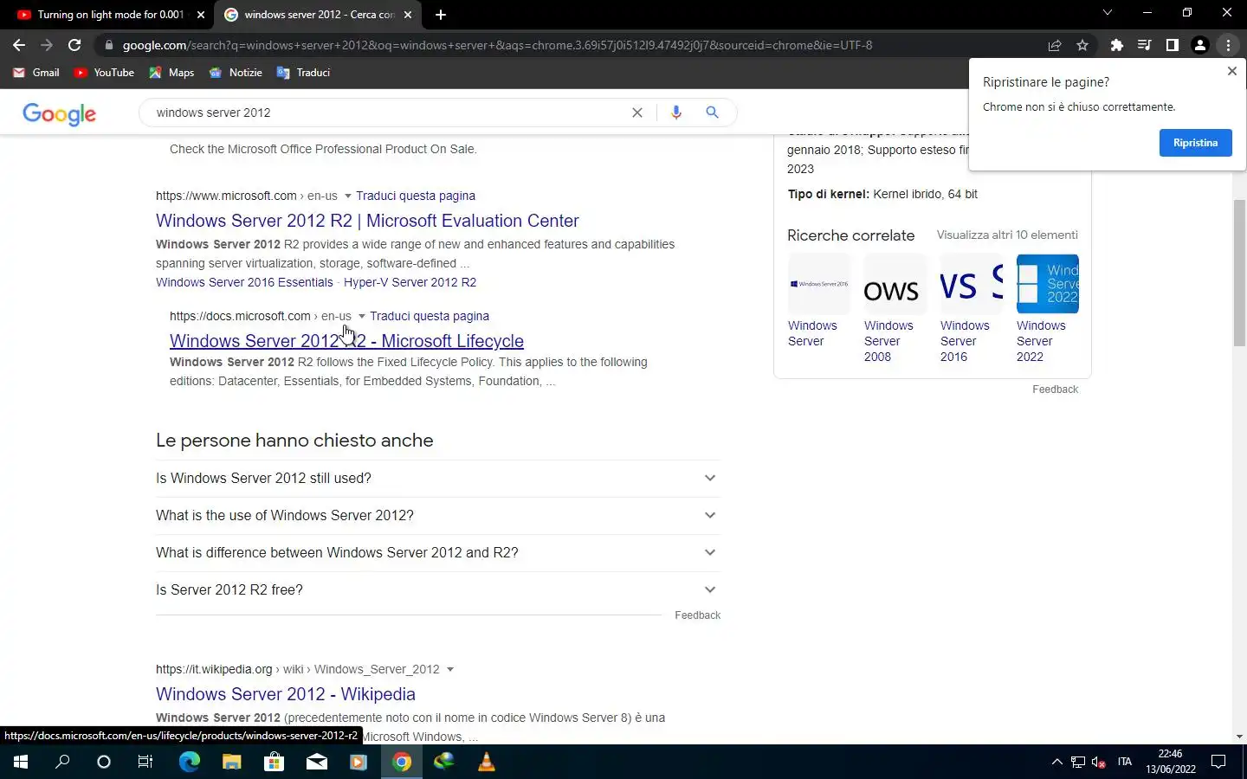Screen dimensions: 1247x779
Task: Open taskbar search magnifier
Action: pyautogui.click(x=62, y=762)
